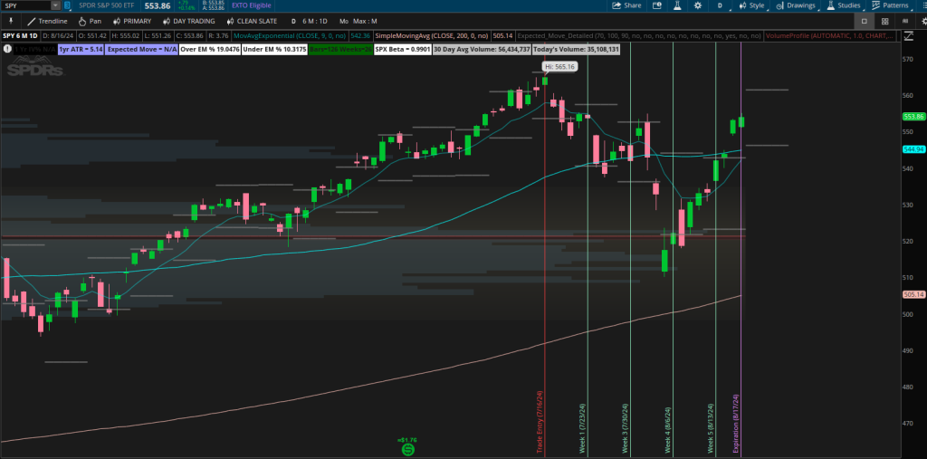
Task: Click the D: 8/16/24 date value
Action: click(x=60, y=36)
